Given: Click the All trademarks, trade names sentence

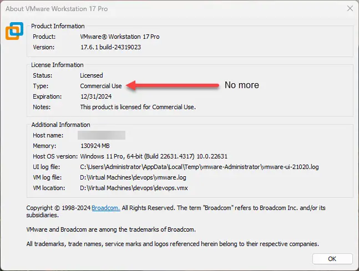Looking at the screenshot, I should (173, 244).
